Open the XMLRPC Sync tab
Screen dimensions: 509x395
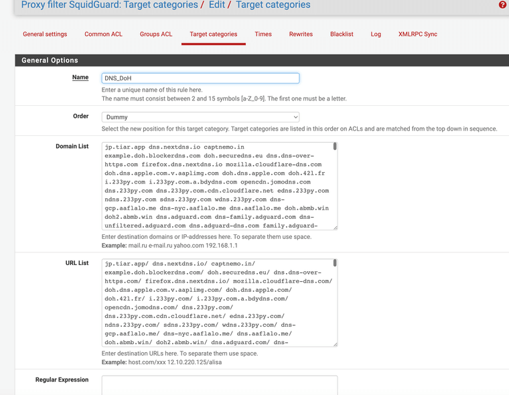pos(417,34)
